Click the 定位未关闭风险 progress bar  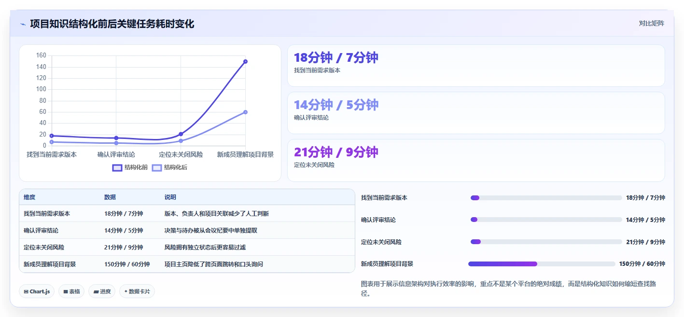click(x=546, y=242)
